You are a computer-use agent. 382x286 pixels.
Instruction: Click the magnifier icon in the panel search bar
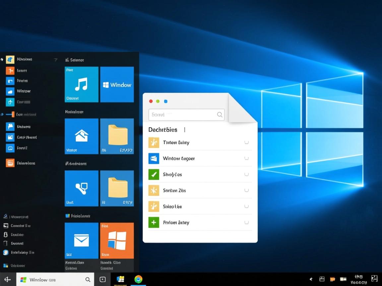pos(220,115)
